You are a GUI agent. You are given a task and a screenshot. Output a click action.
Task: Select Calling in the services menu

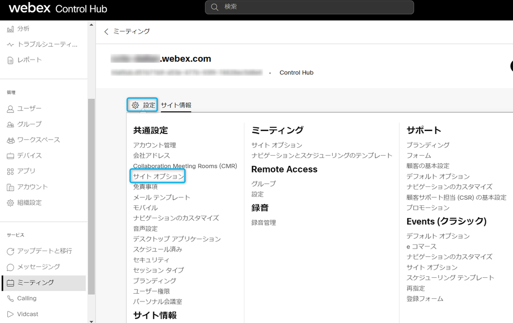pos(27,298)
